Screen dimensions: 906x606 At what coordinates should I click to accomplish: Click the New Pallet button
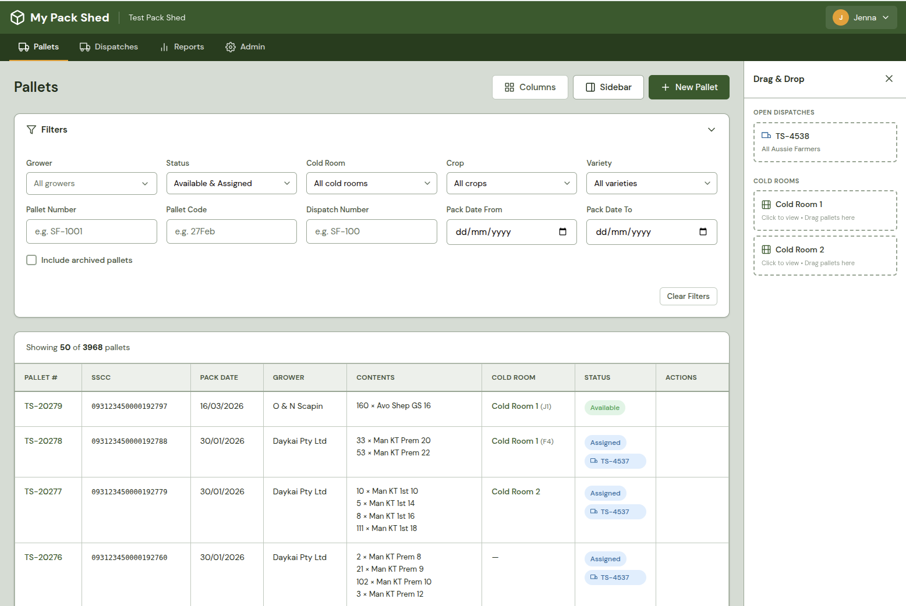(x=689, y=87)
